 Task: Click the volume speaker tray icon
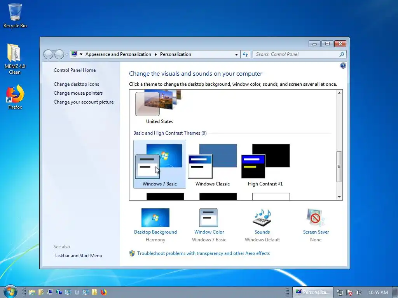[x=359, y=293]
